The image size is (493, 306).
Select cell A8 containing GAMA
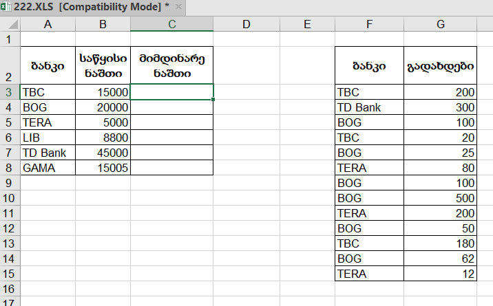pyautogui.click(x=48, y=168)
